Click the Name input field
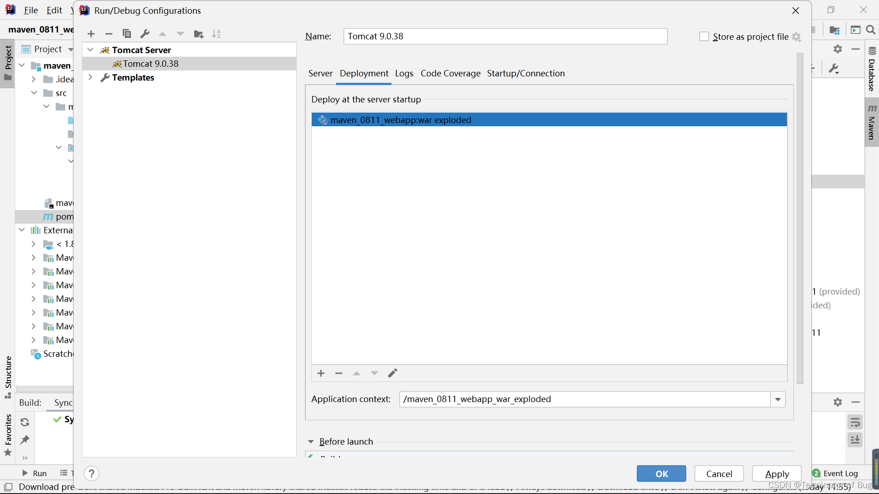The image size is (879, 494). coord(505,37)
